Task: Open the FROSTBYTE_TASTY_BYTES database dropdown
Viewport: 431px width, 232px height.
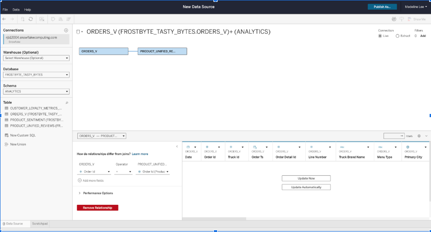Action: click(x=36, y=75)
